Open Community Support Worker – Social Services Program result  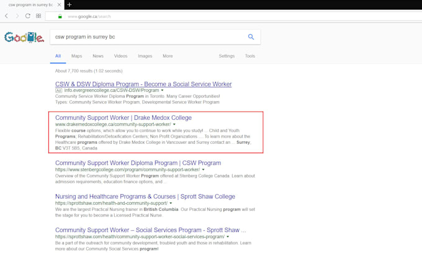150,230
